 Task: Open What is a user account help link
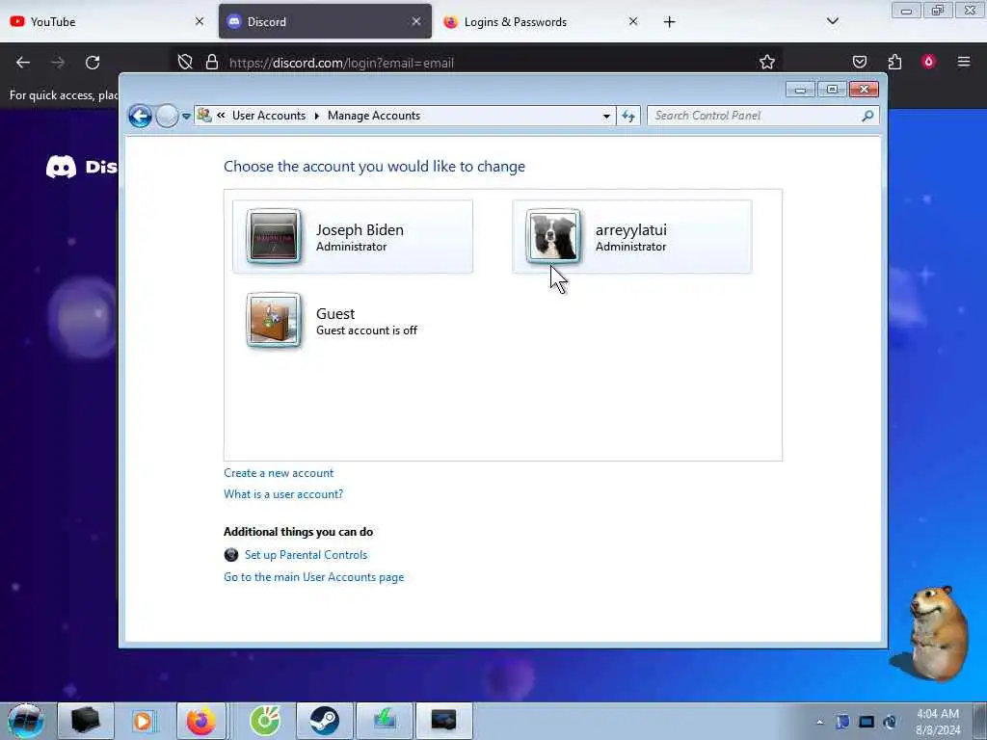pos(283,494)
